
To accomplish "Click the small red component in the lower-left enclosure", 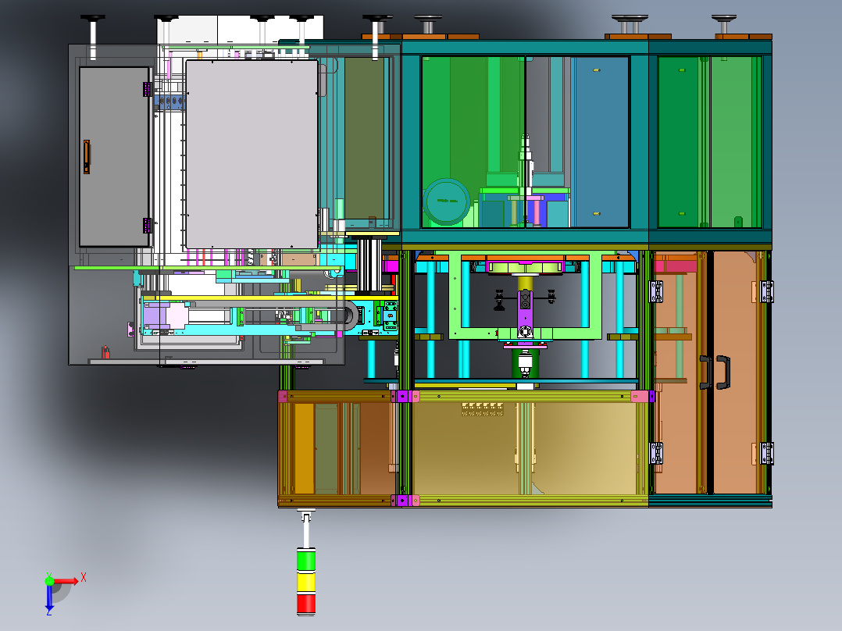I will [105, 352].
